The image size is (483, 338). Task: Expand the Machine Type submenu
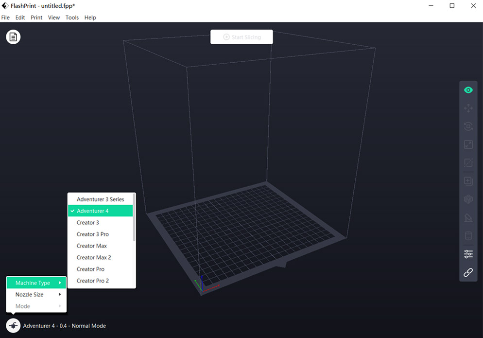pyautogui.click(x=36, y=283)
